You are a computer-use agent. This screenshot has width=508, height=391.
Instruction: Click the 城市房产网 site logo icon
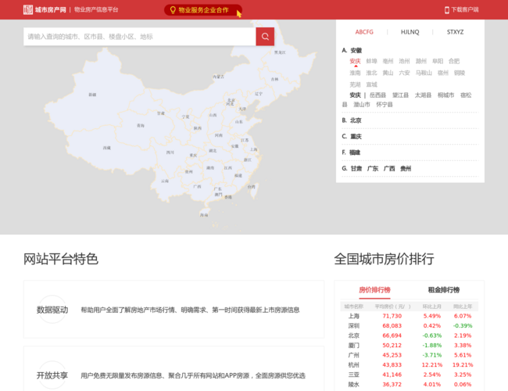28,9
